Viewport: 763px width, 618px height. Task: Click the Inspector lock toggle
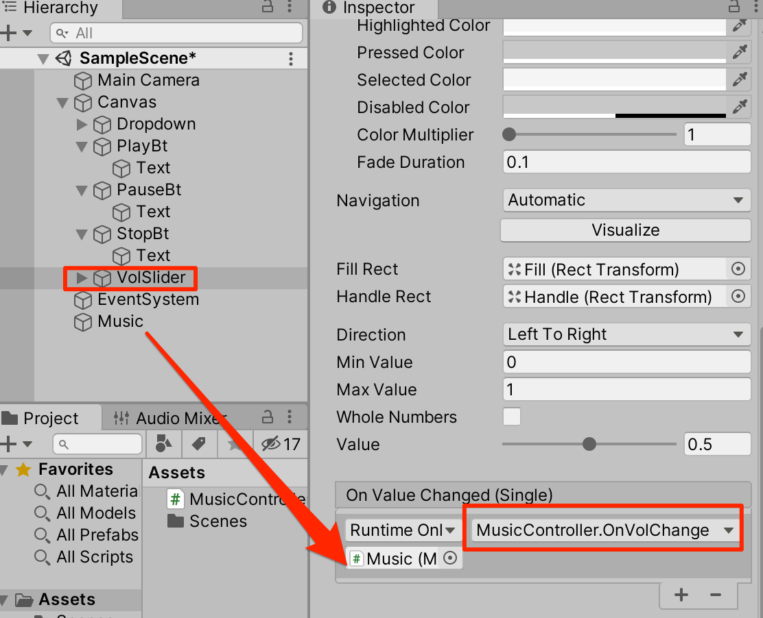click(x=733, y=8)
